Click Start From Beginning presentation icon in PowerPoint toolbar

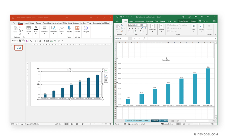pyautogui.click(x=55, y=41)
